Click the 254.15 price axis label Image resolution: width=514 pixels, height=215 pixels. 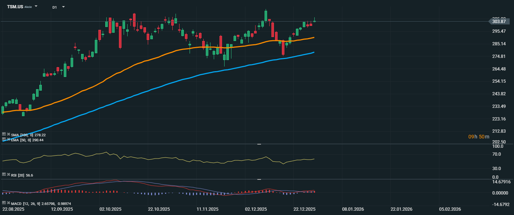point(499,81)
